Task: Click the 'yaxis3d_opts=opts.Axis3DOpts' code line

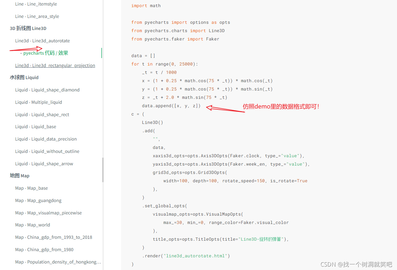Action: 231,164
